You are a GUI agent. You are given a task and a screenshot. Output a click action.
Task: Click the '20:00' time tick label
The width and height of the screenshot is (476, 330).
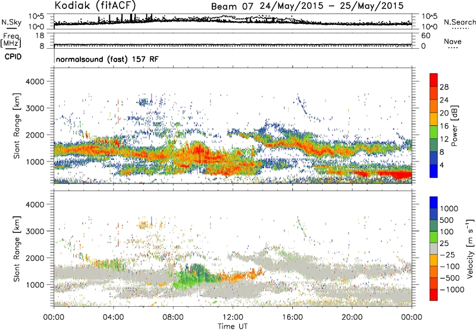(x=352, y=317)
